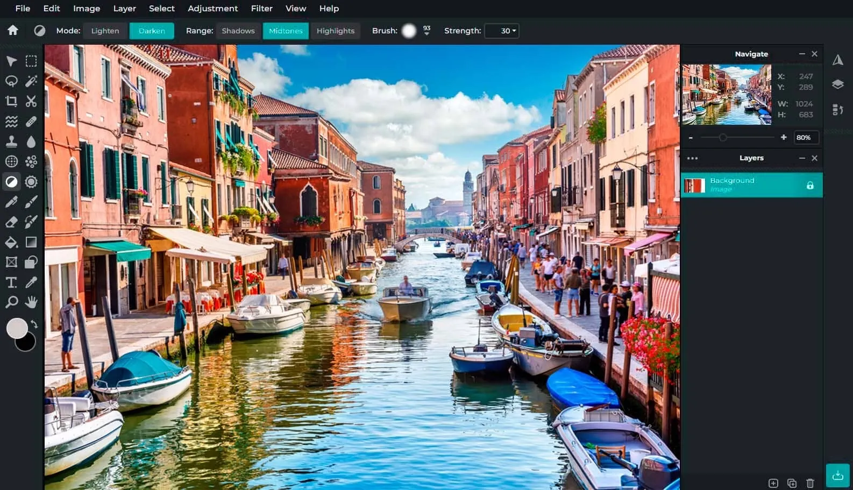Toggle lock on the Background layer
The width and height of the screenshot is (853, 490).
(x=809, y=186)
